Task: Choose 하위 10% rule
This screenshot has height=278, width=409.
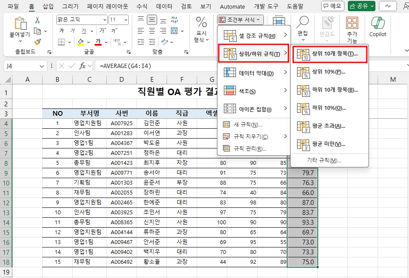Action: [330, 108]
